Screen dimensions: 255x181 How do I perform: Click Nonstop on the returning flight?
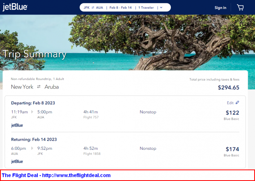click(148, 149)
